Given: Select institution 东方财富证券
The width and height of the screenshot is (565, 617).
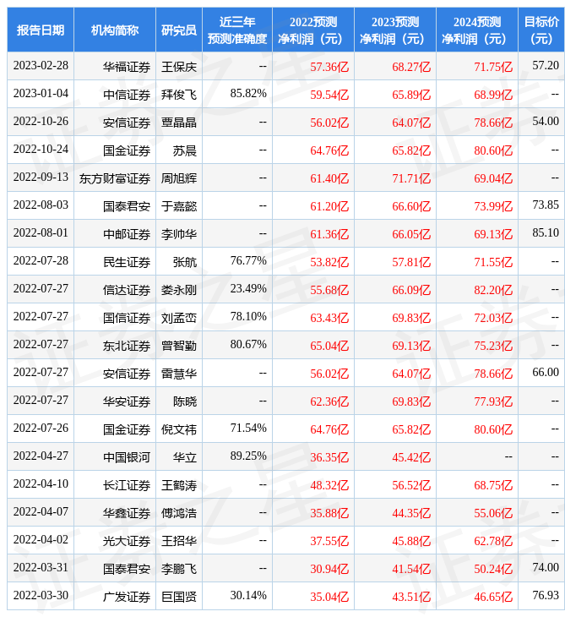Looking at the screenshot, I should pyautogui.click(x=115, y=178).
